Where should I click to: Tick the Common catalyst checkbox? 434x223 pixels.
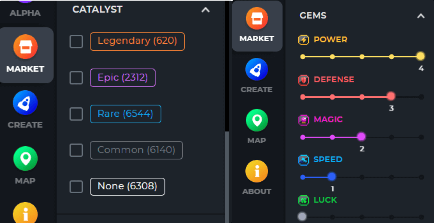pyautogui.click(x=76, y=150)
